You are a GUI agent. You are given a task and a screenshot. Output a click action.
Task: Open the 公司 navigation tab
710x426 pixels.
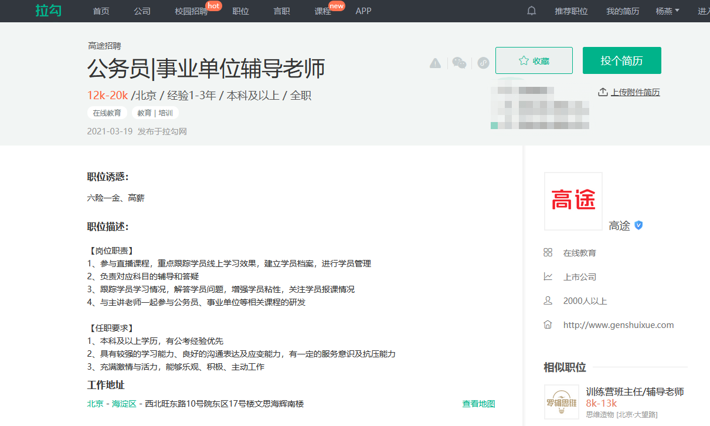[x=142, y=11]
